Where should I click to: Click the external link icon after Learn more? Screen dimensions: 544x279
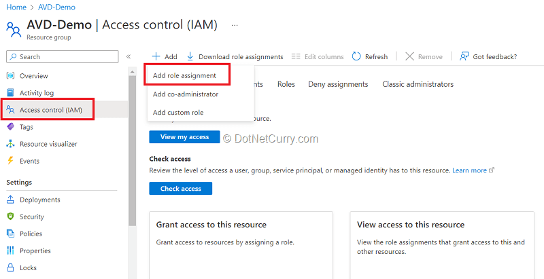(x=491, y=170)
